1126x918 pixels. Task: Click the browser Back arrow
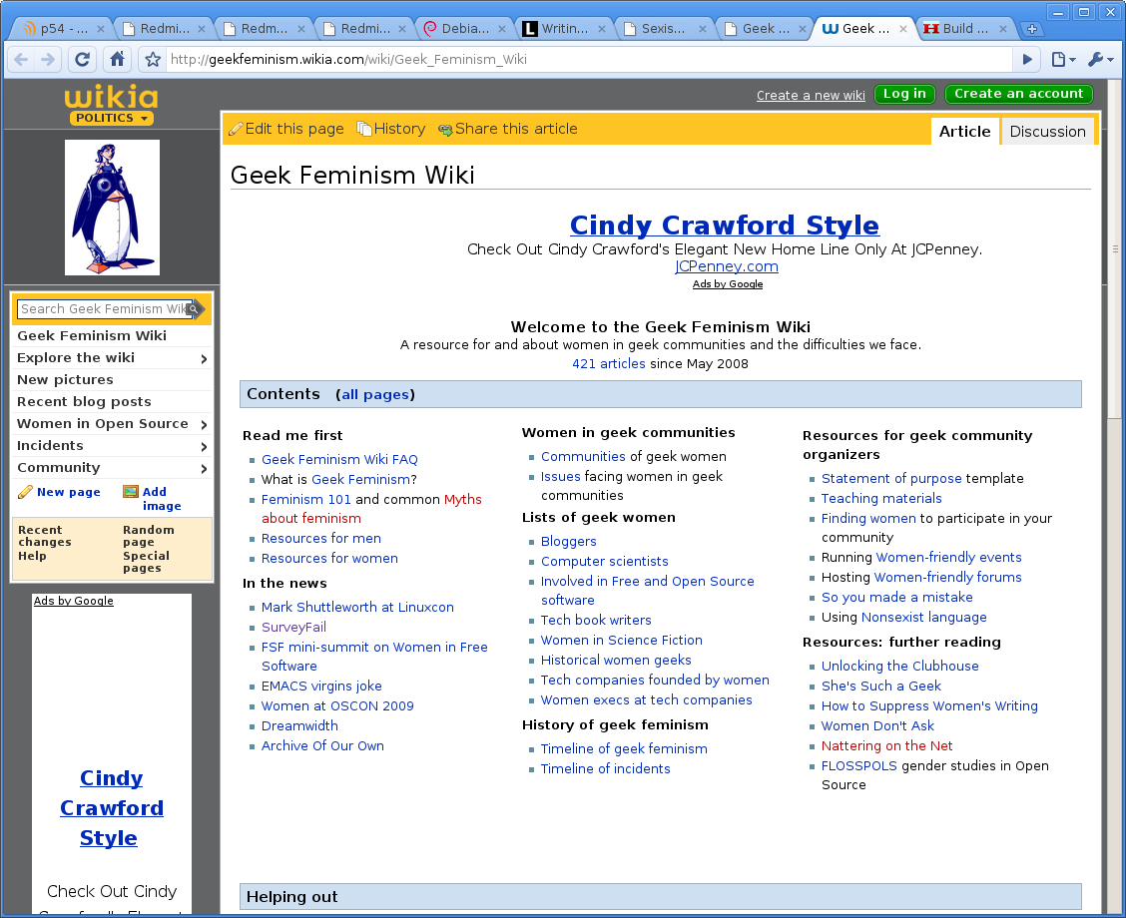click(x=22, y=60)
